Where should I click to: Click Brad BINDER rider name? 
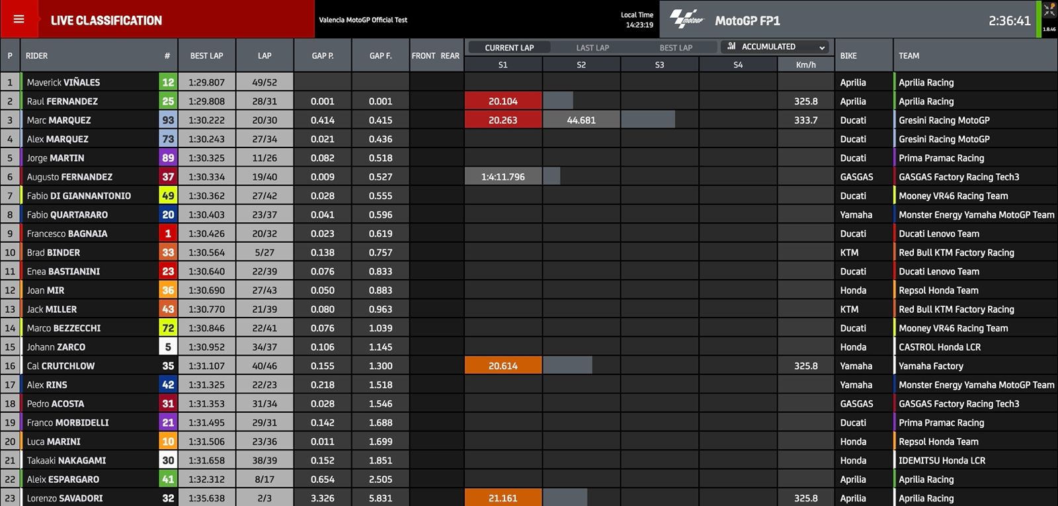tap(54, 253)
